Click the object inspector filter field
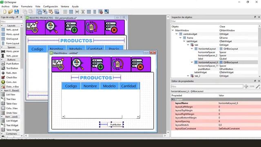 pyautogui.click(x=216, y=21)
